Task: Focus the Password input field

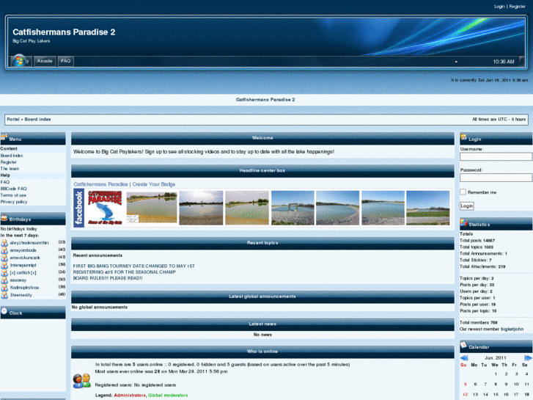Action: click(496, 178)
